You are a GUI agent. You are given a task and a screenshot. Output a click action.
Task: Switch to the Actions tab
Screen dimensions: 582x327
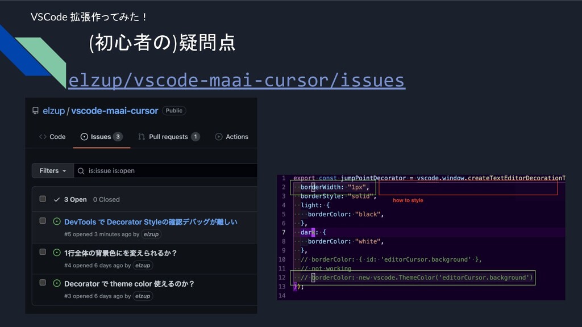[232, 137]
